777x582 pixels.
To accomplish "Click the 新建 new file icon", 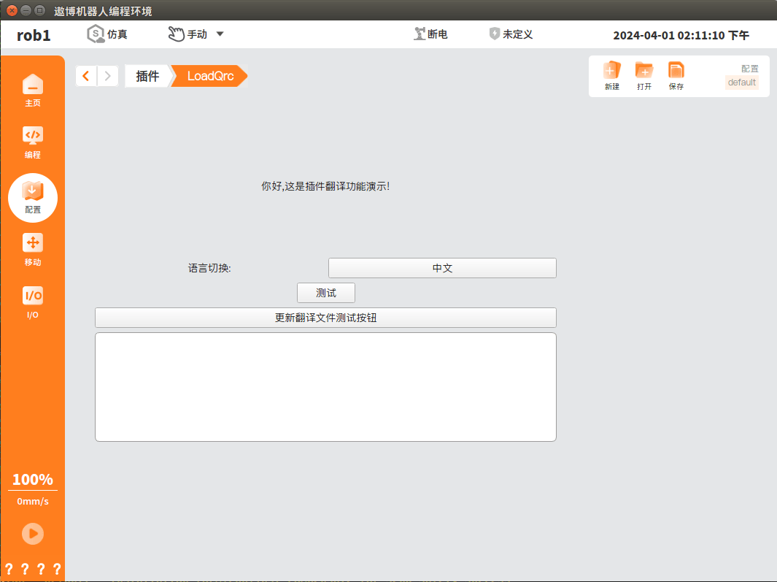I will pos(612,75).
